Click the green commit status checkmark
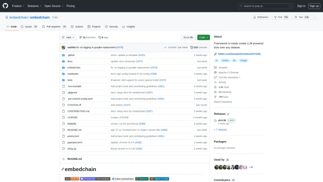 pyautogui.click(x=165, y=47)
